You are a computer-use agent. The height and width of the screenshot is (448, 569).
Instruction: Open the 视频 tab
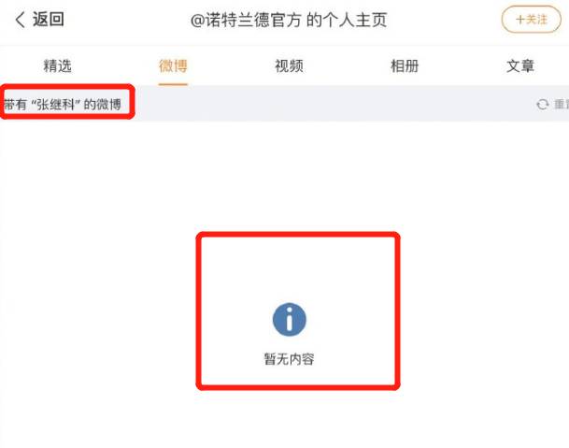[x=289, y=66]
